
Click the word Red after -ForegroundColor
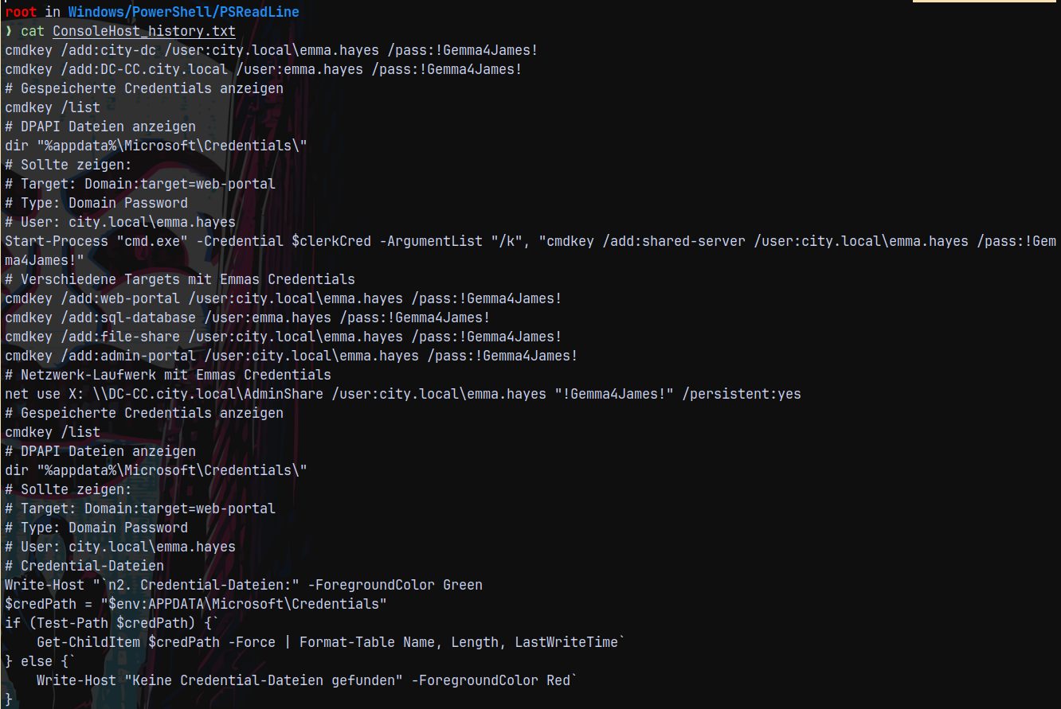pos(558,680)
